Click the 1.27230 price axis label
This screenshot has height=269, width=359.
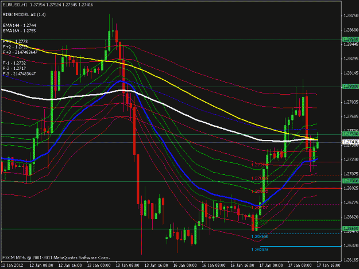point(351,159)
